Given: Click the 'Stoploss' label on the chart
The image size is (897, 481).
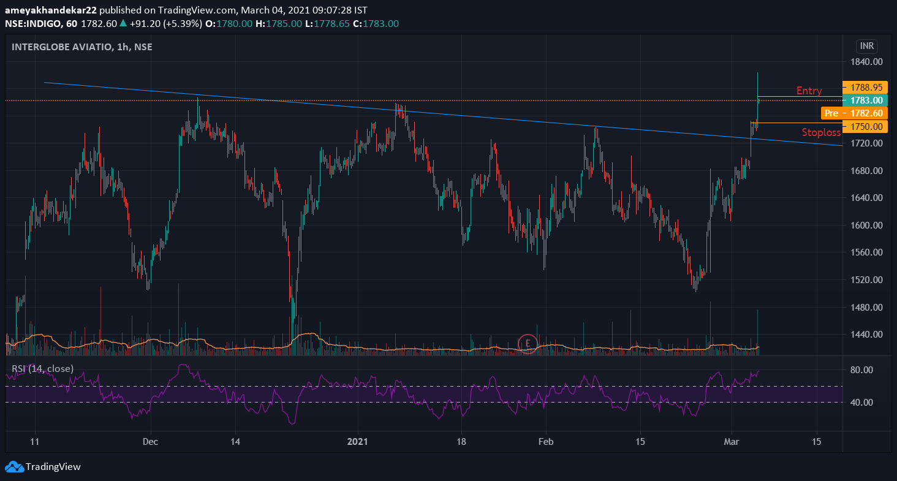Looking at the screenshot, I should tap(821, 132).
